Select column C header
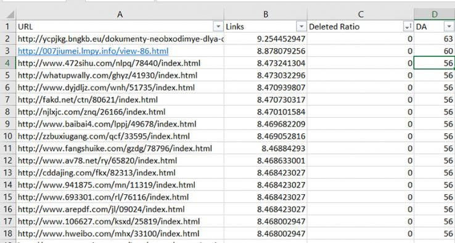 361,14
